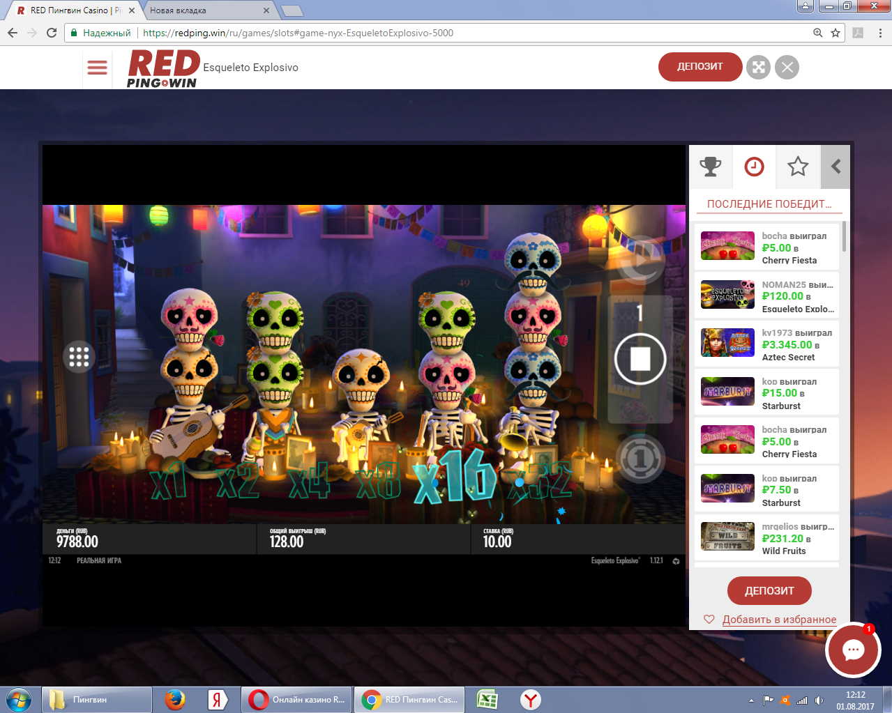Image resolution: width=892 pixels, height=713 pixels.
Task: Open the Wild Fruits game thumbnail
Action: [x=727, y=537]
